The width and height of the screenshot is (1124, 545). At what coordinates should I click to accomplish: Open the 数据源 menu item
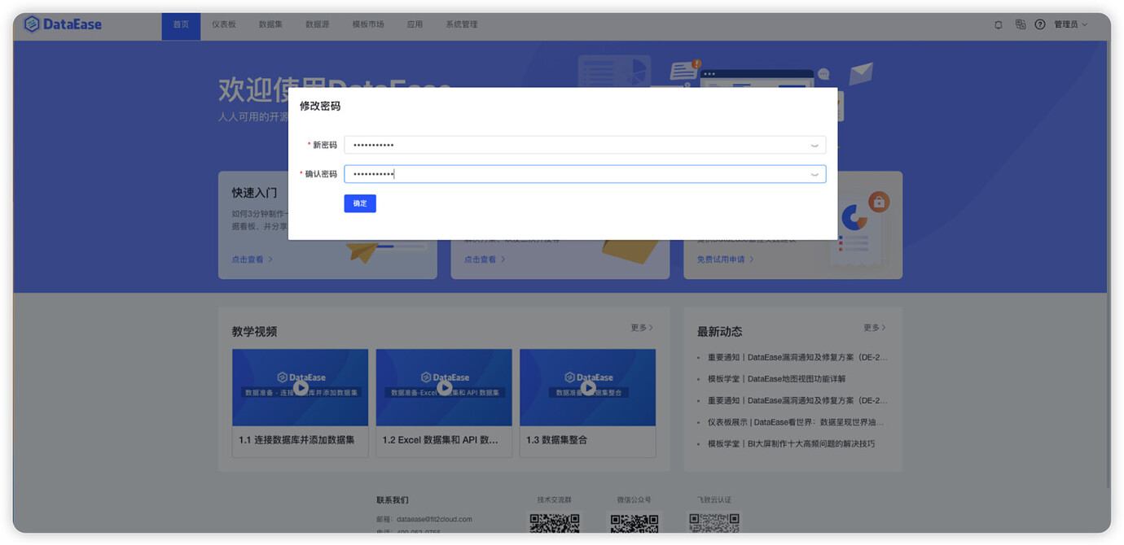coord(317,24)
